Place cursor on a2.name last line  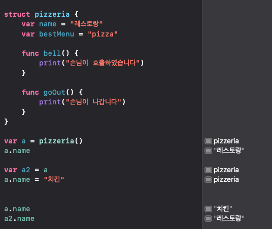coord(19,218)
